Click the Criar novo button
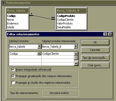 [x=95, y=65]
